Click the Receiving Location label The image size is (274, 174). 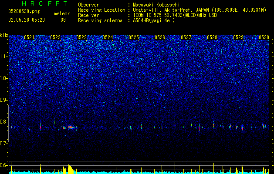tap(101, 10)
